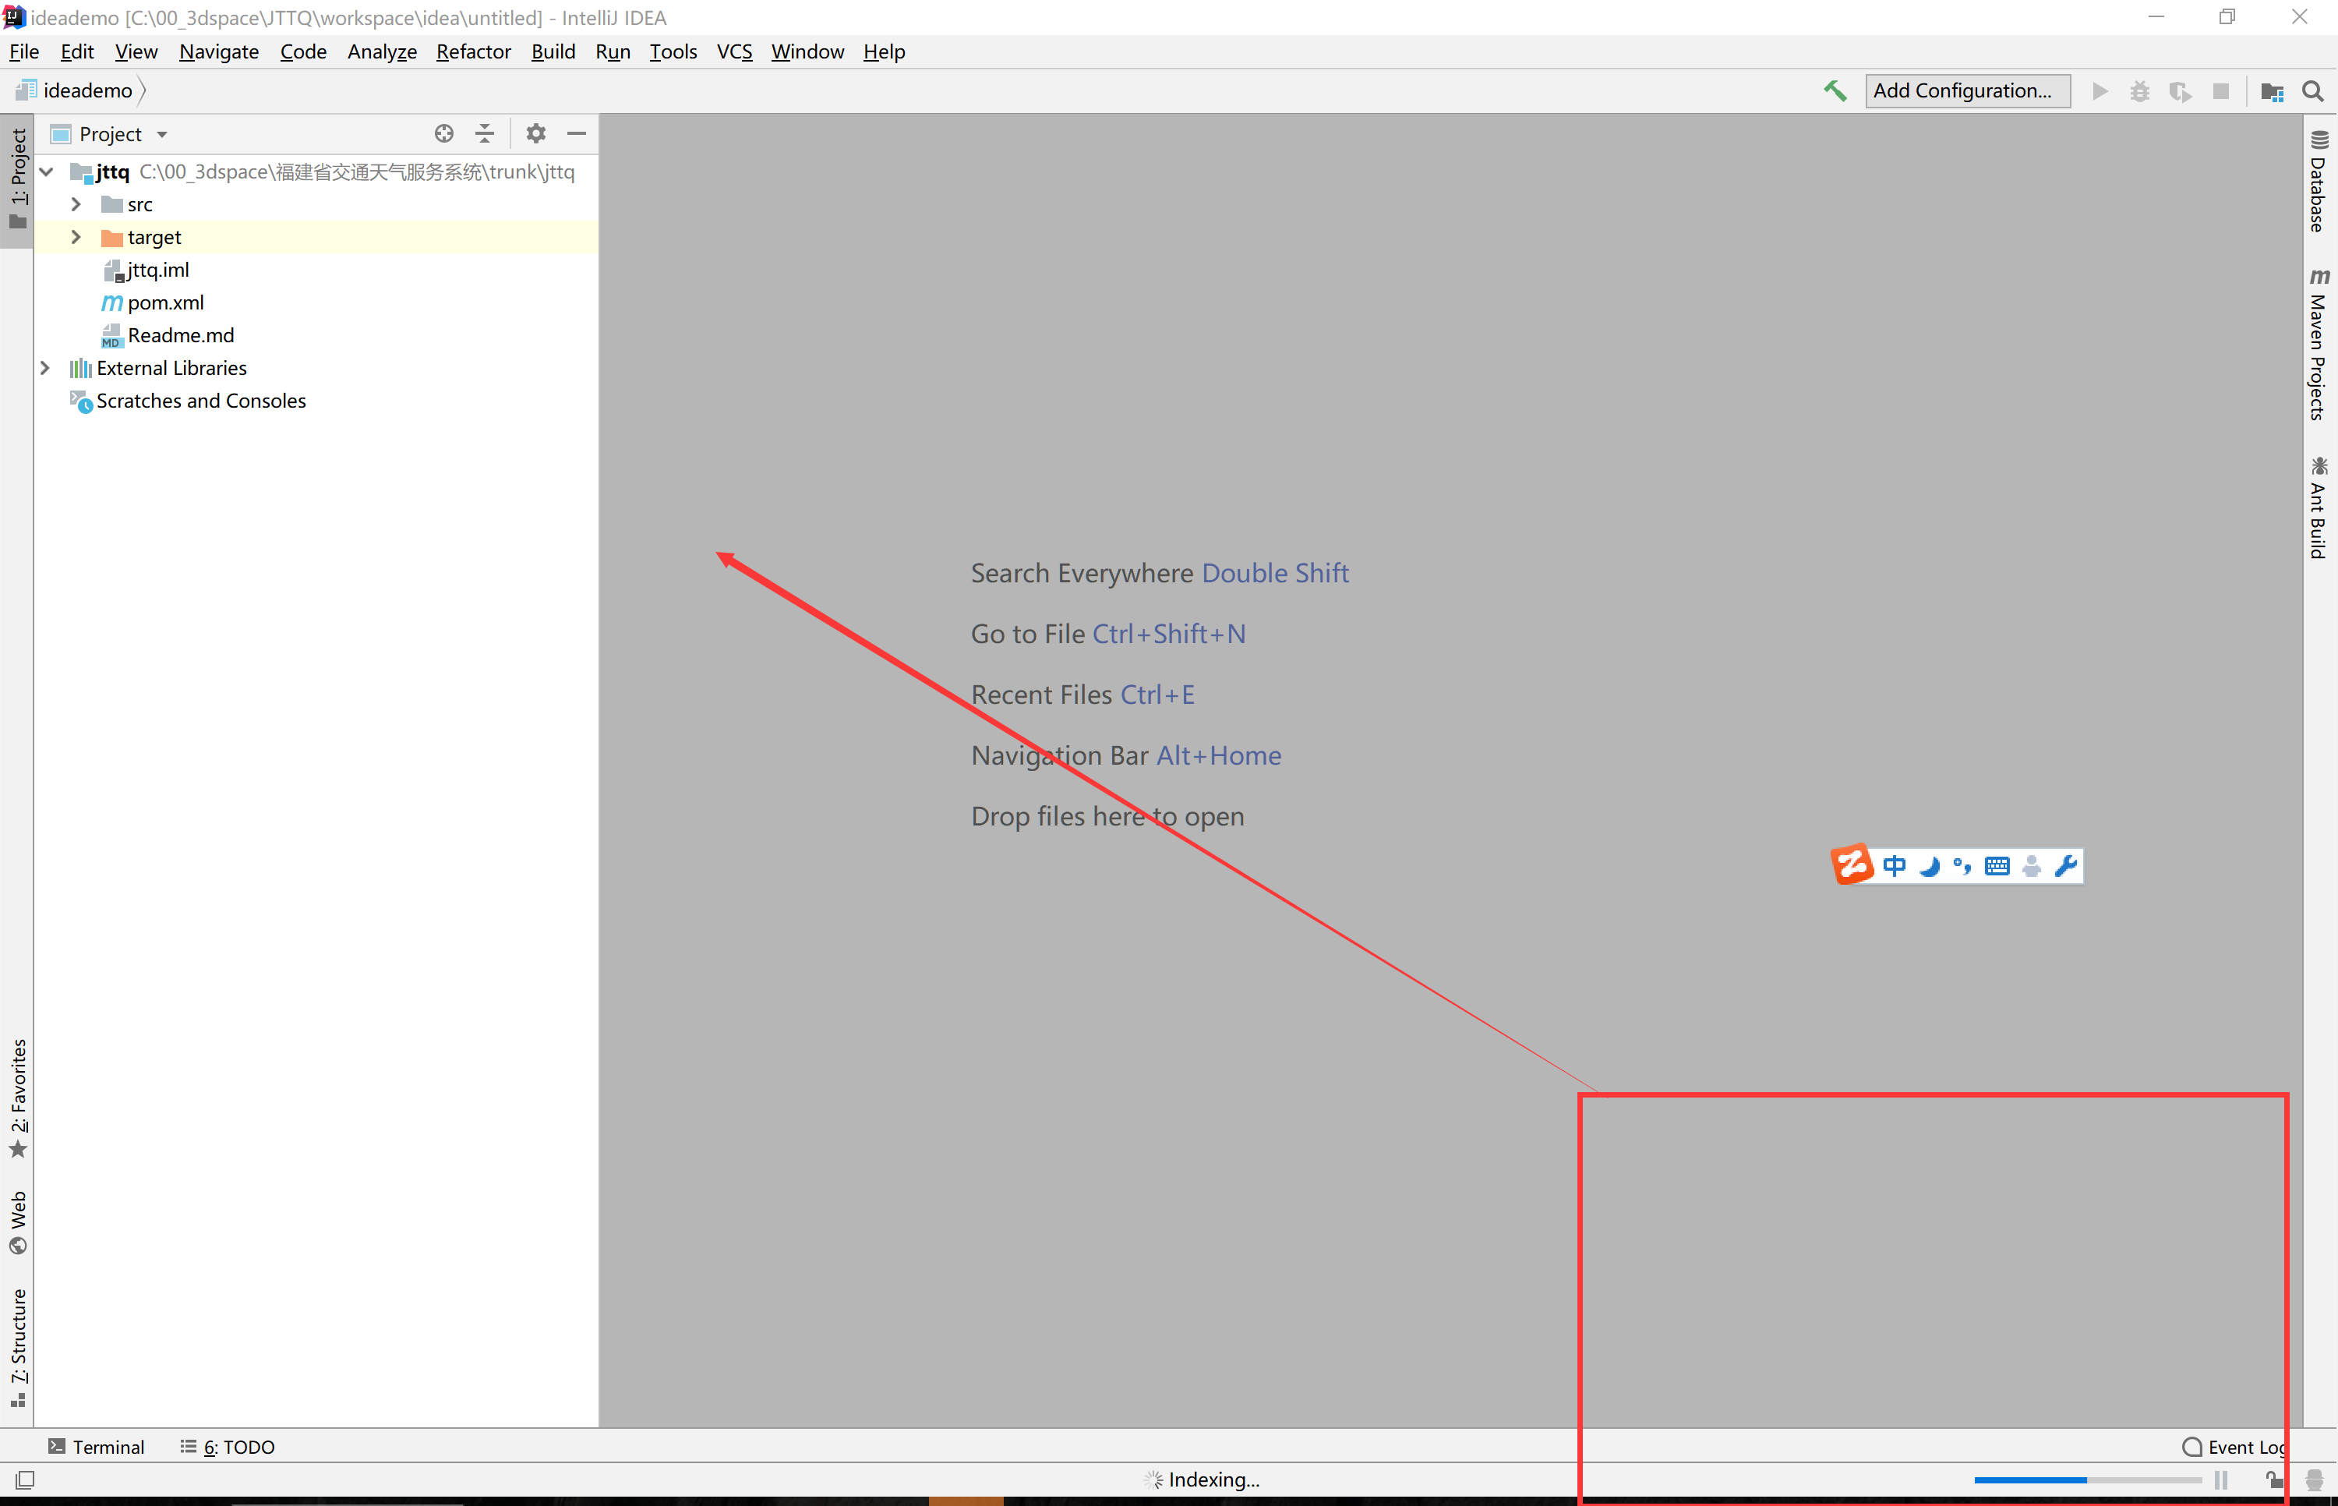
Task: Click Collapse All icon in Project panel
Action: tap(485, 134)
